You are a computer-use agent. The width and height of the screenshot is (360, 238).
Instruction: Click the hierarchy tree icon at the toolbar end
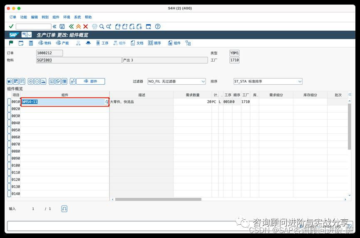[188, 43]
